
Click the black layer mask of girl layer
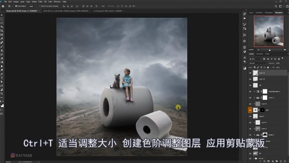click(262, 110)
